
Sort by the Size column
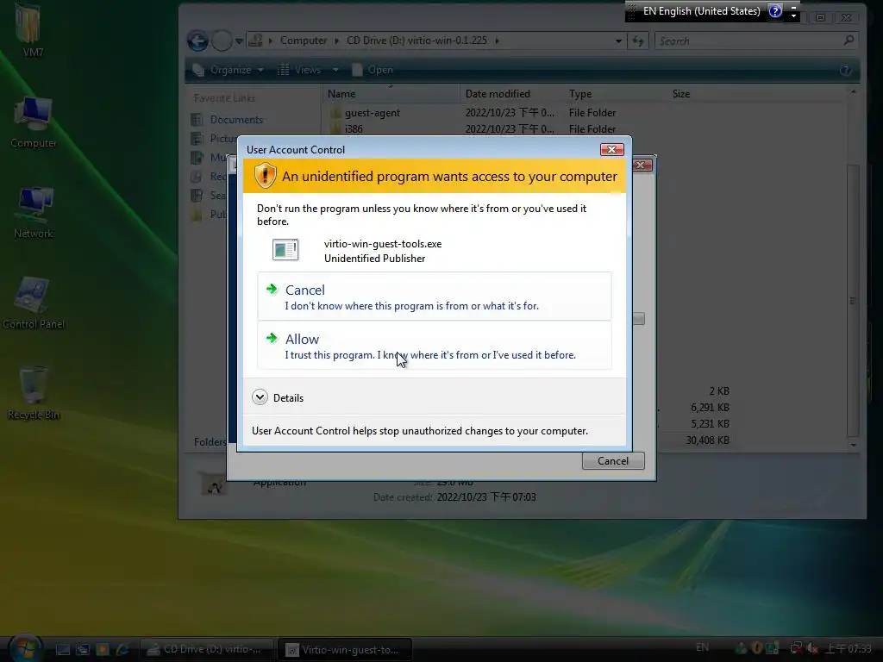pyautogui.click(x=701, y=94)
